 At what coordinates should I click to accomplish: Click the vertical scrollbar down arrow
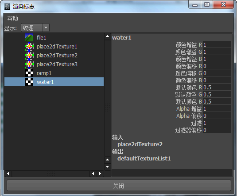(x=108, y=167)
